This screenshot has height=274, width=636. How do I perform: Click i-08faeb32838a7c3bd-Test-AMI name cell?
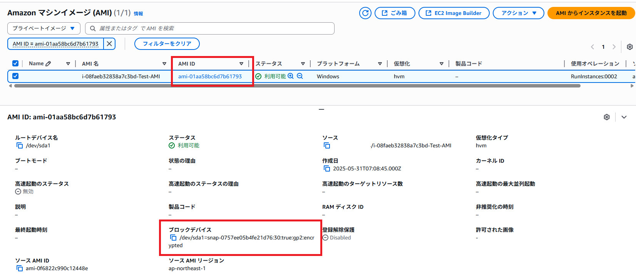(x=121, y=76)
